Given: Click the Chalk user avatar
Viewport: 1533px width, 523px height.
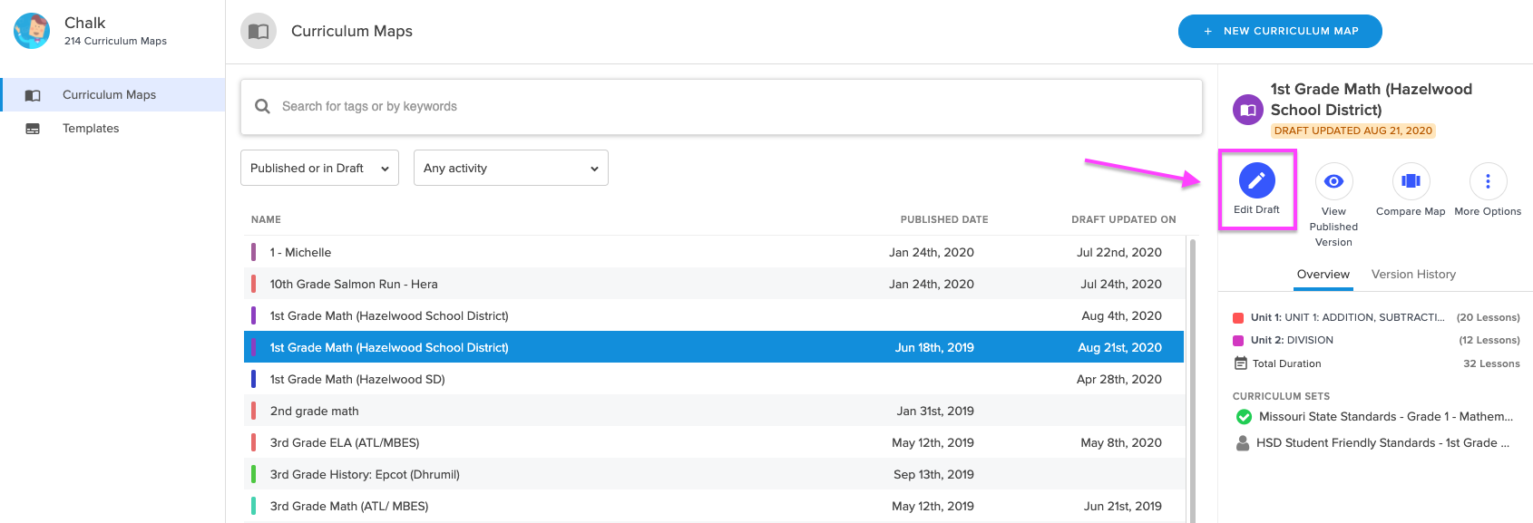Looking at the screenshot, I should point(32,31).
